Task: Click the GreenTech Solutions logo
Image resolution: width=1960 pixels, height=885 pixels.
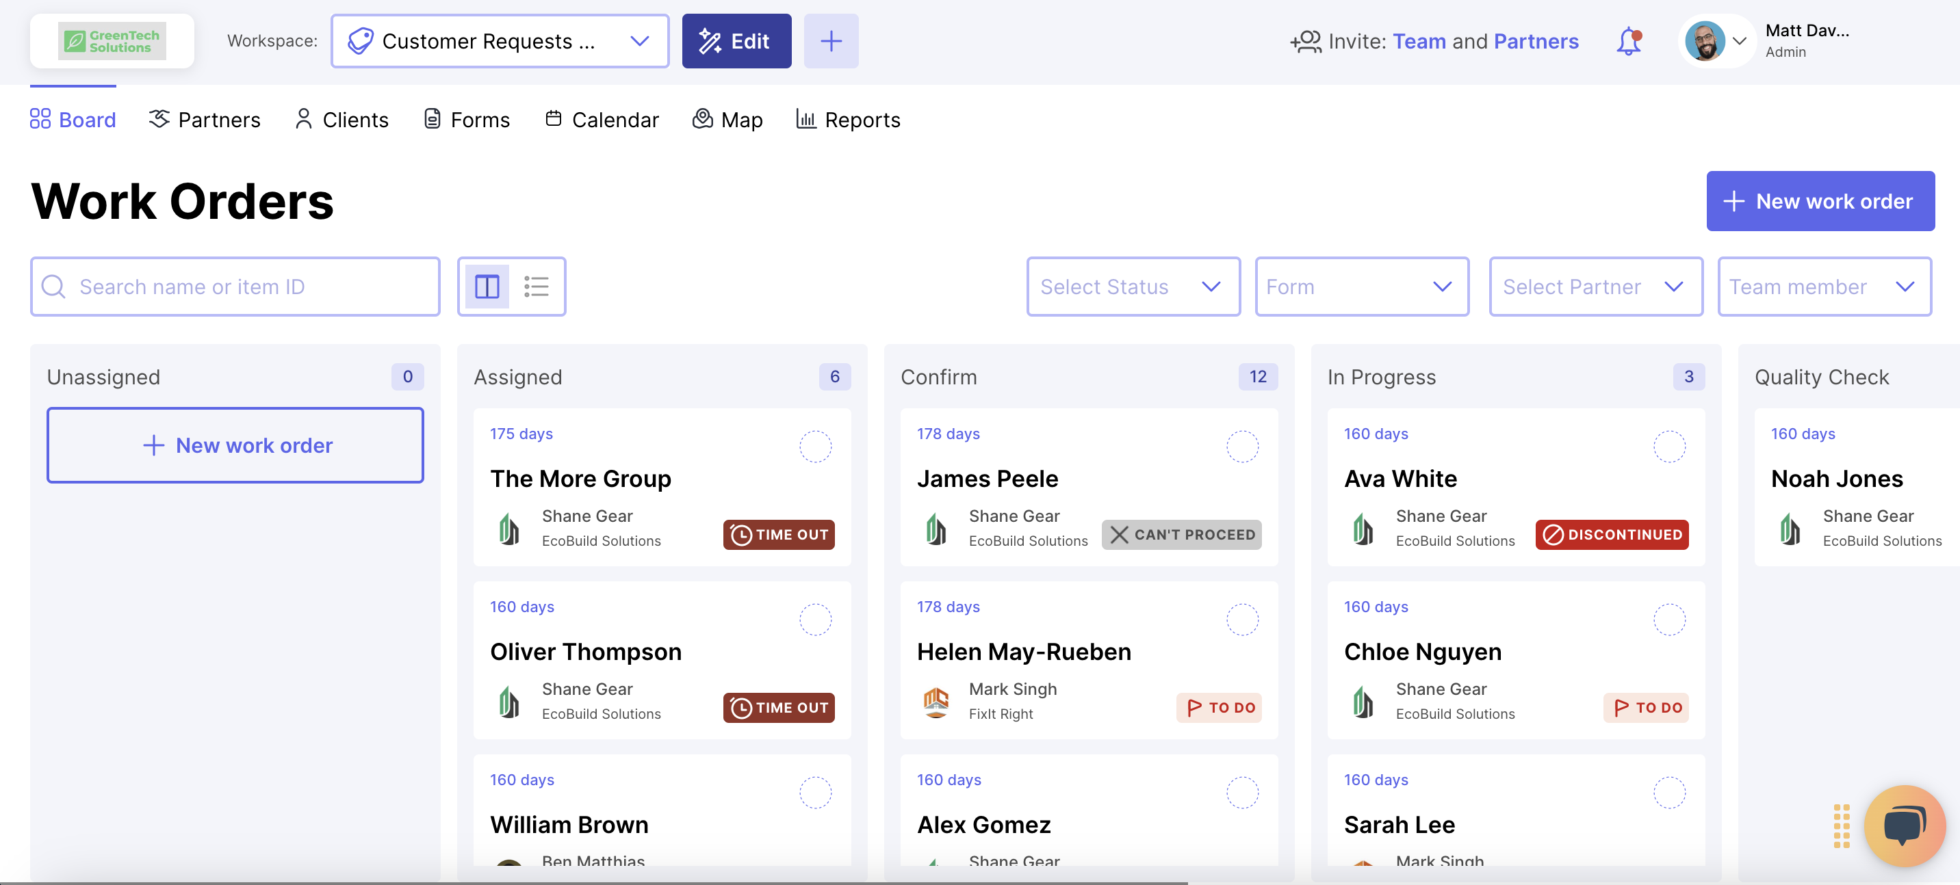Action: tap(112, 41)
